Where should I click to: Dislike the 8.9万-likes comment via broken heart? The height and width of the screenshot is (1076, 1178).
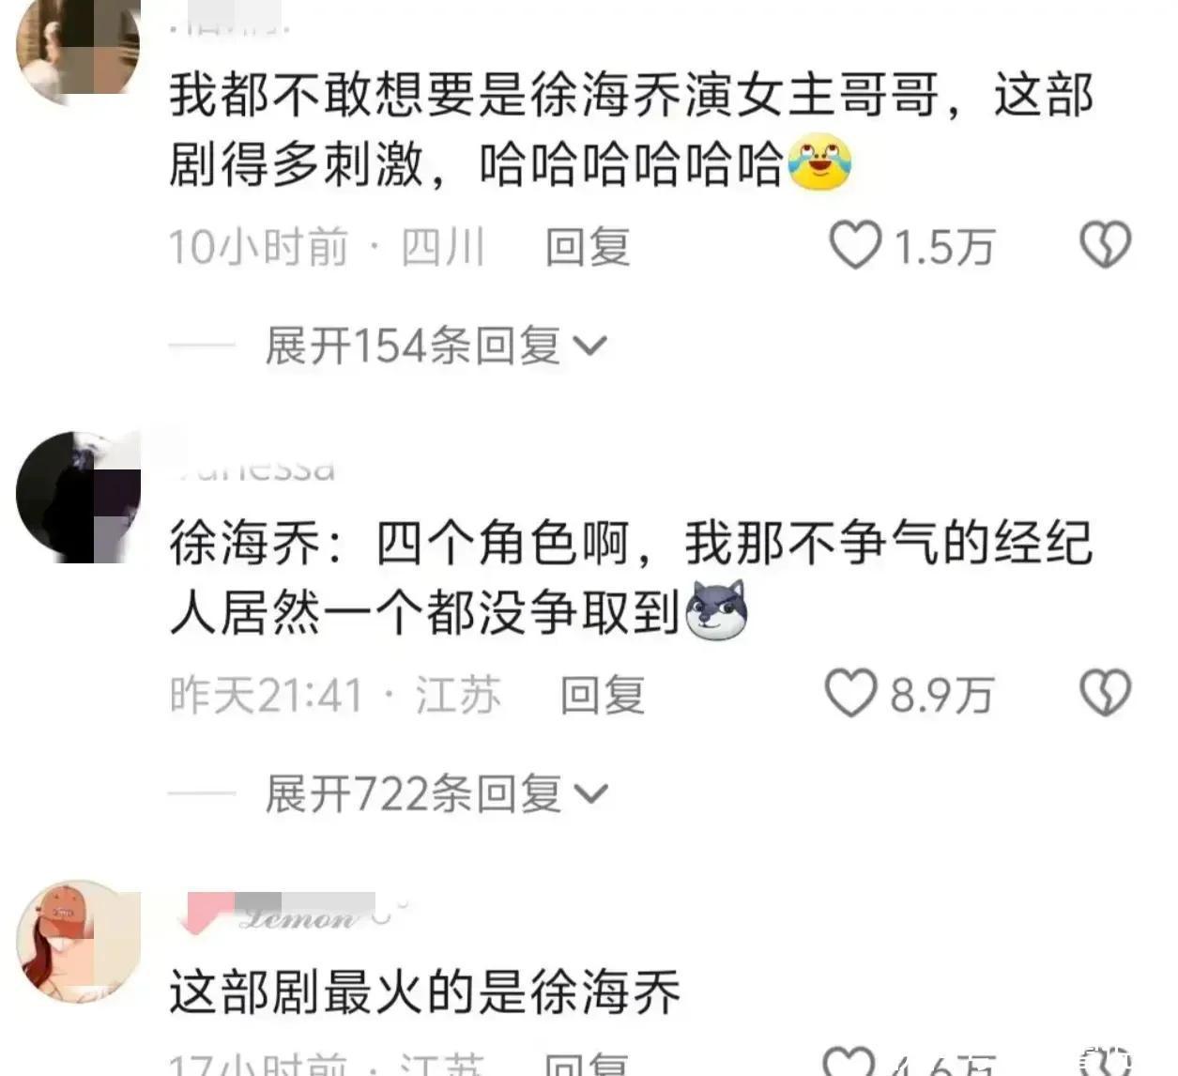pyautogui.click(x=1105, y=694)
